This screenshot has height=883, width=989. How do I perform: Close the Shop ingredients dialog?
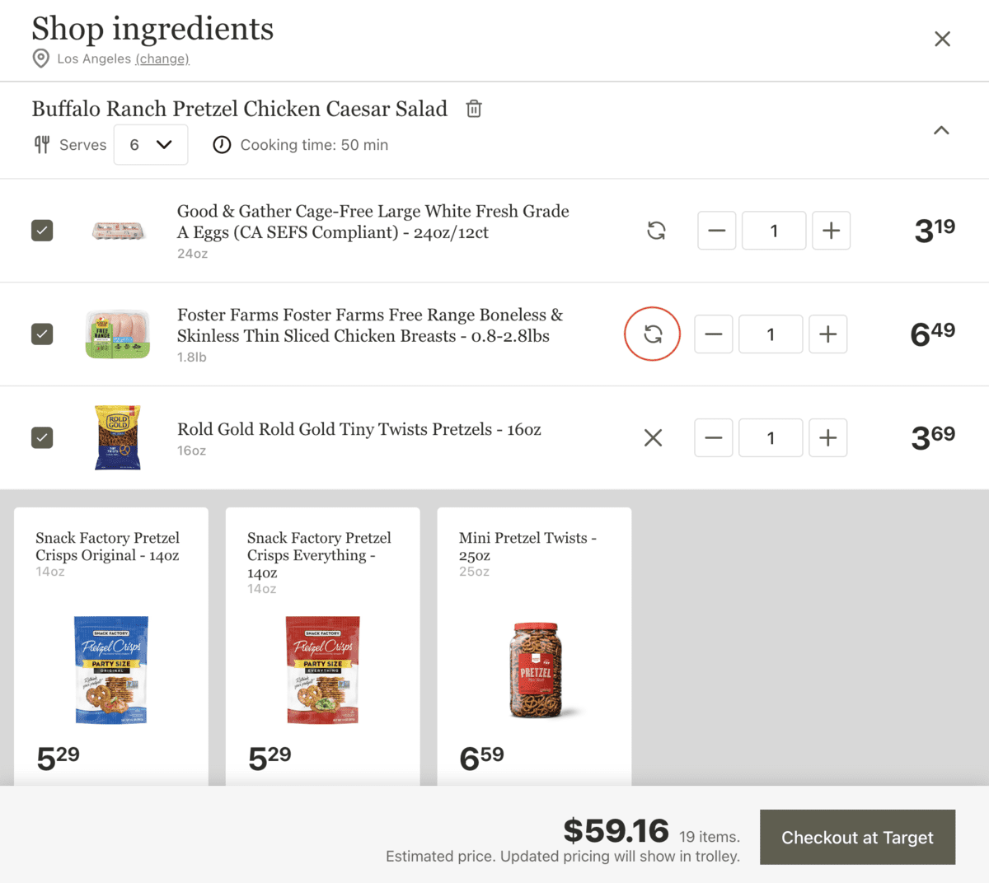coord(942,39)
